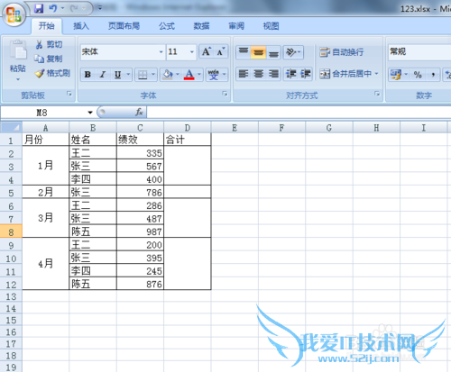Open the 公式 ribbon tab
This screenshot has height=372, width=451.
pos(167,26)
